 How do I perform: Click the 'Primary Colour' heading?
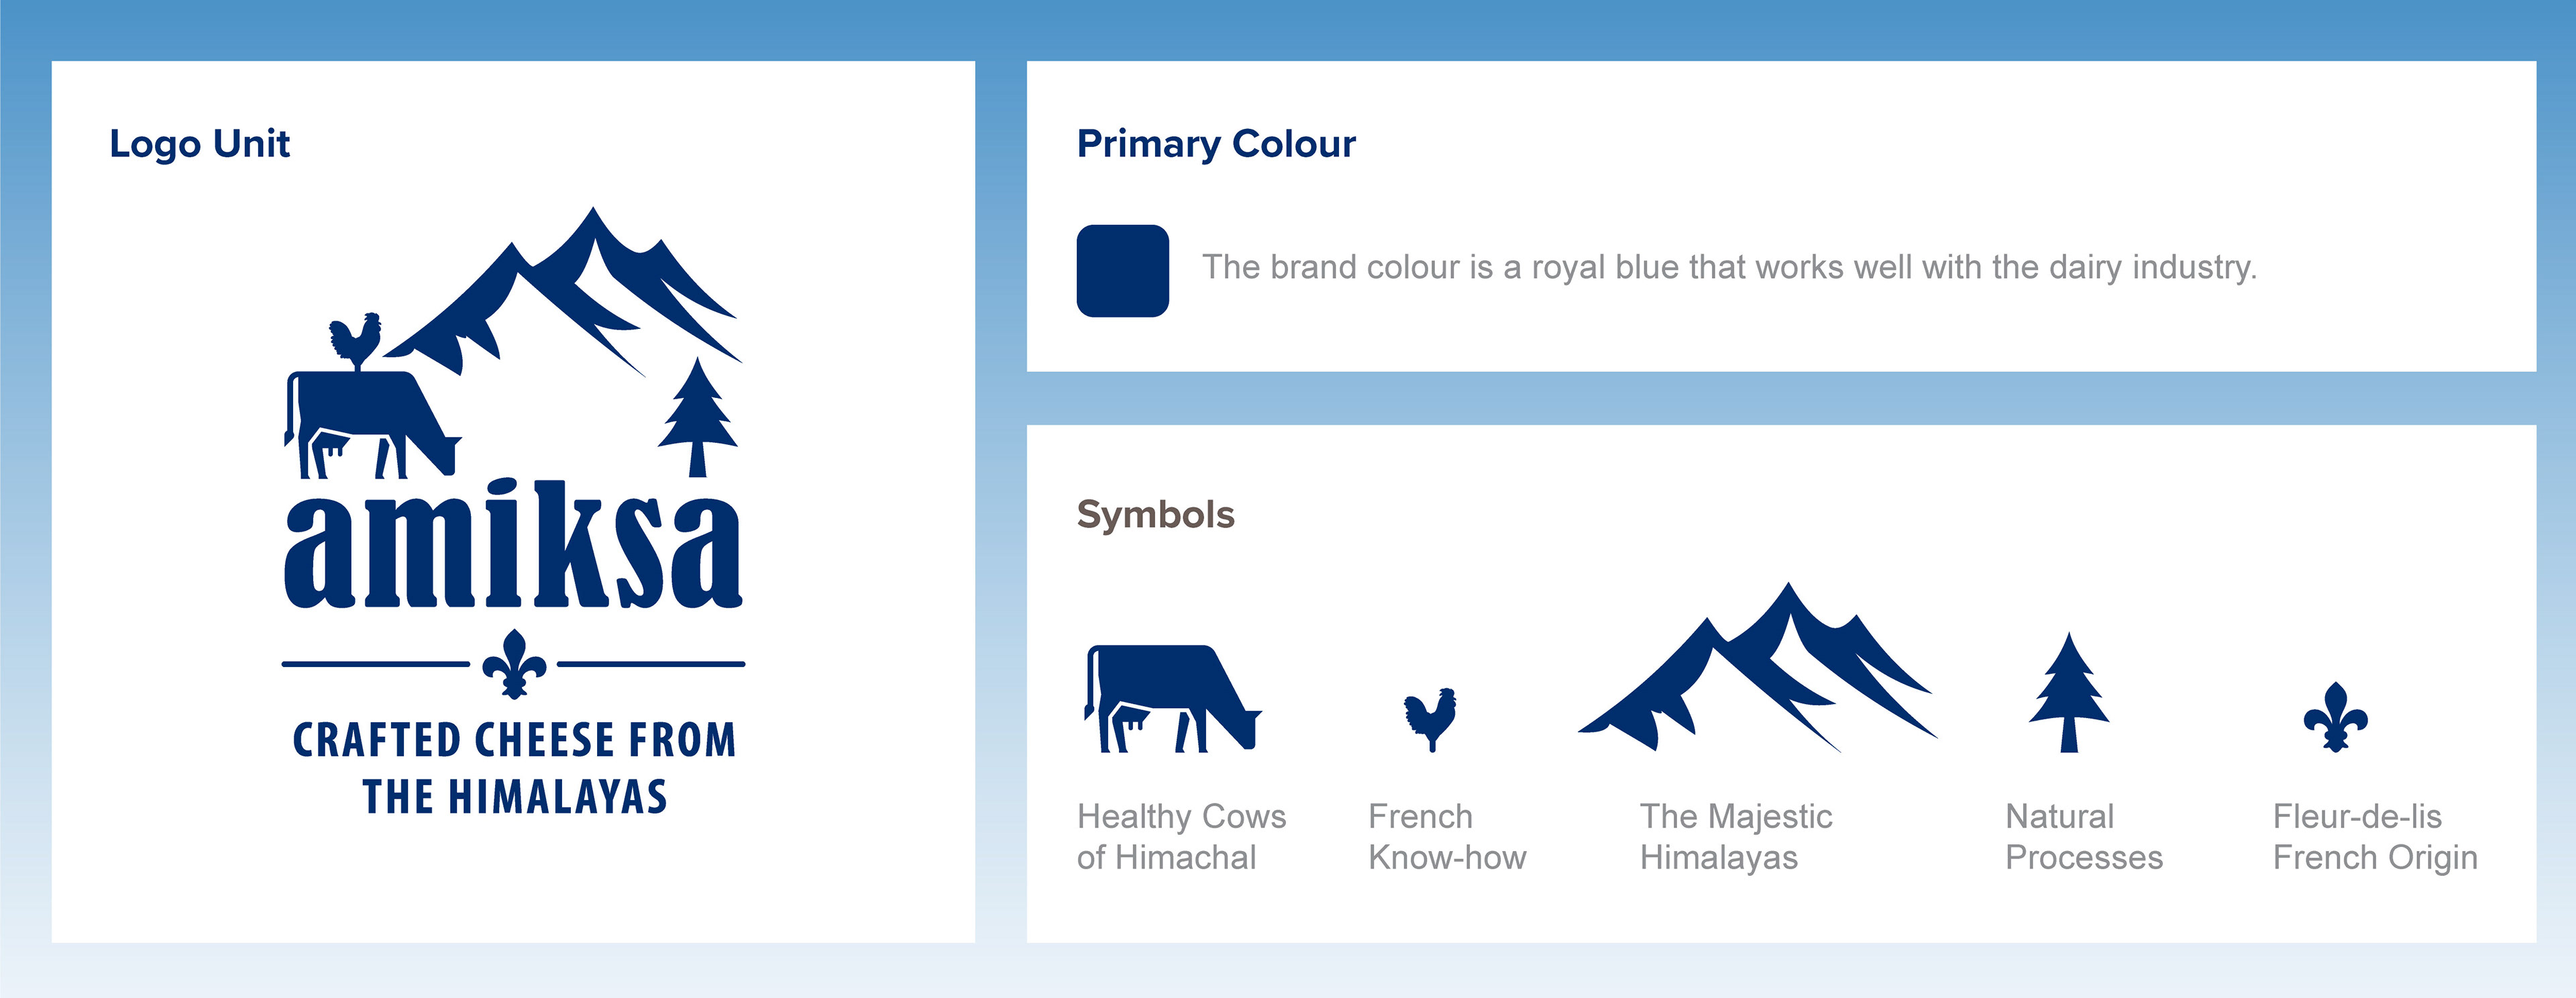tap(1216, 145)
